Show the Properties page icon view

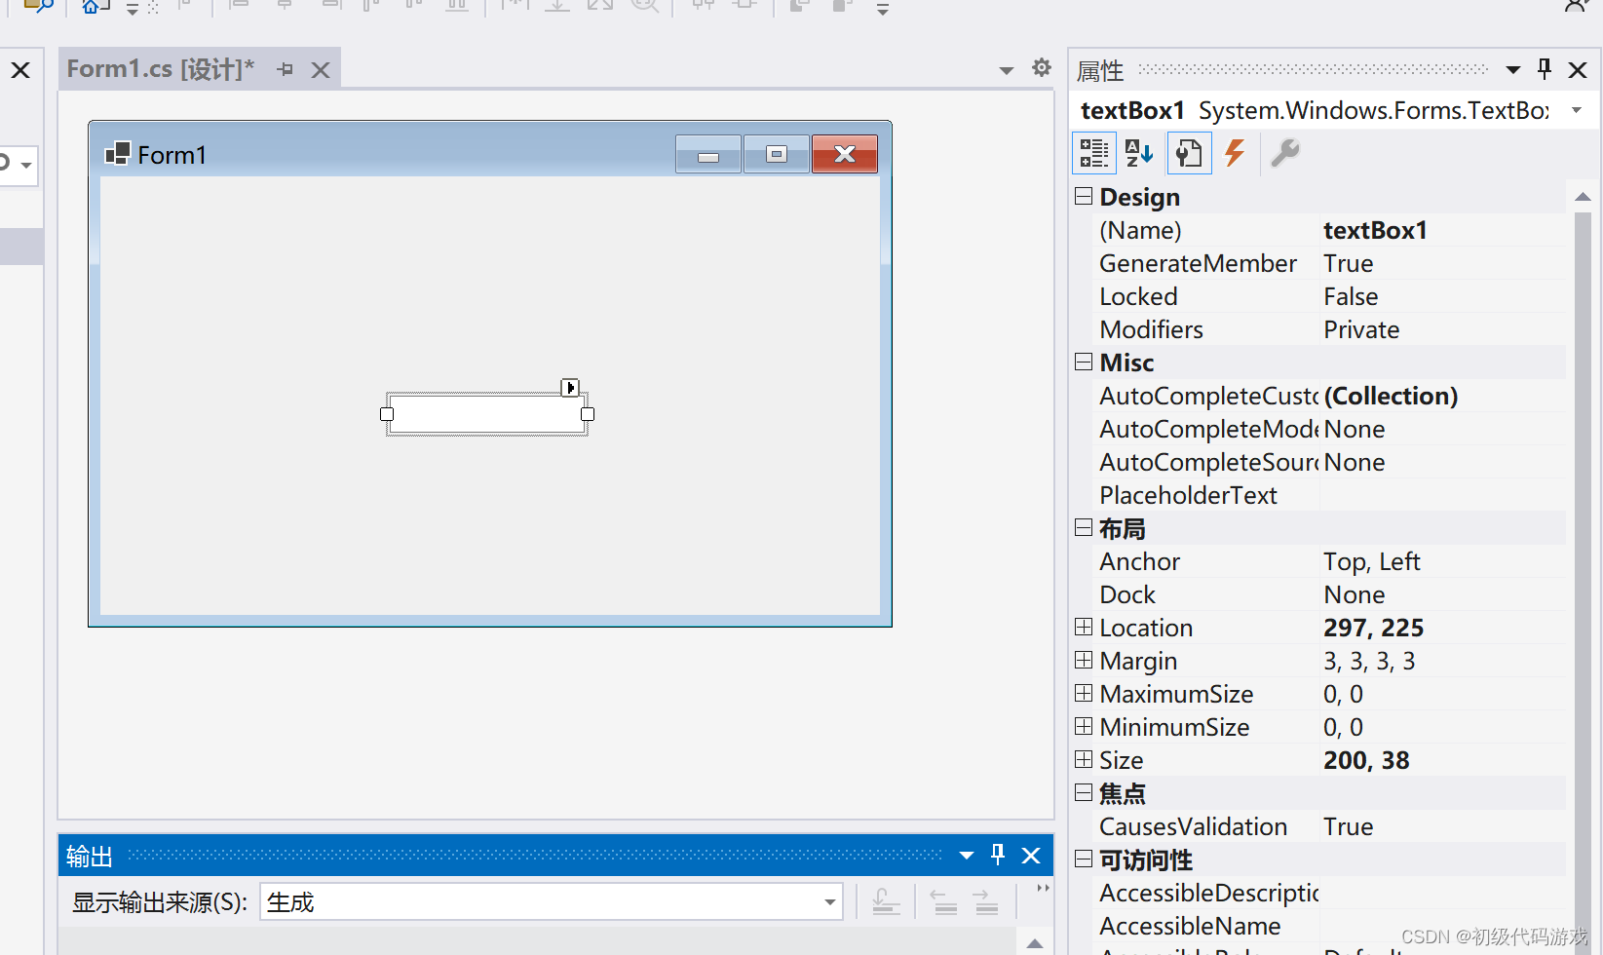(1189, 153)
